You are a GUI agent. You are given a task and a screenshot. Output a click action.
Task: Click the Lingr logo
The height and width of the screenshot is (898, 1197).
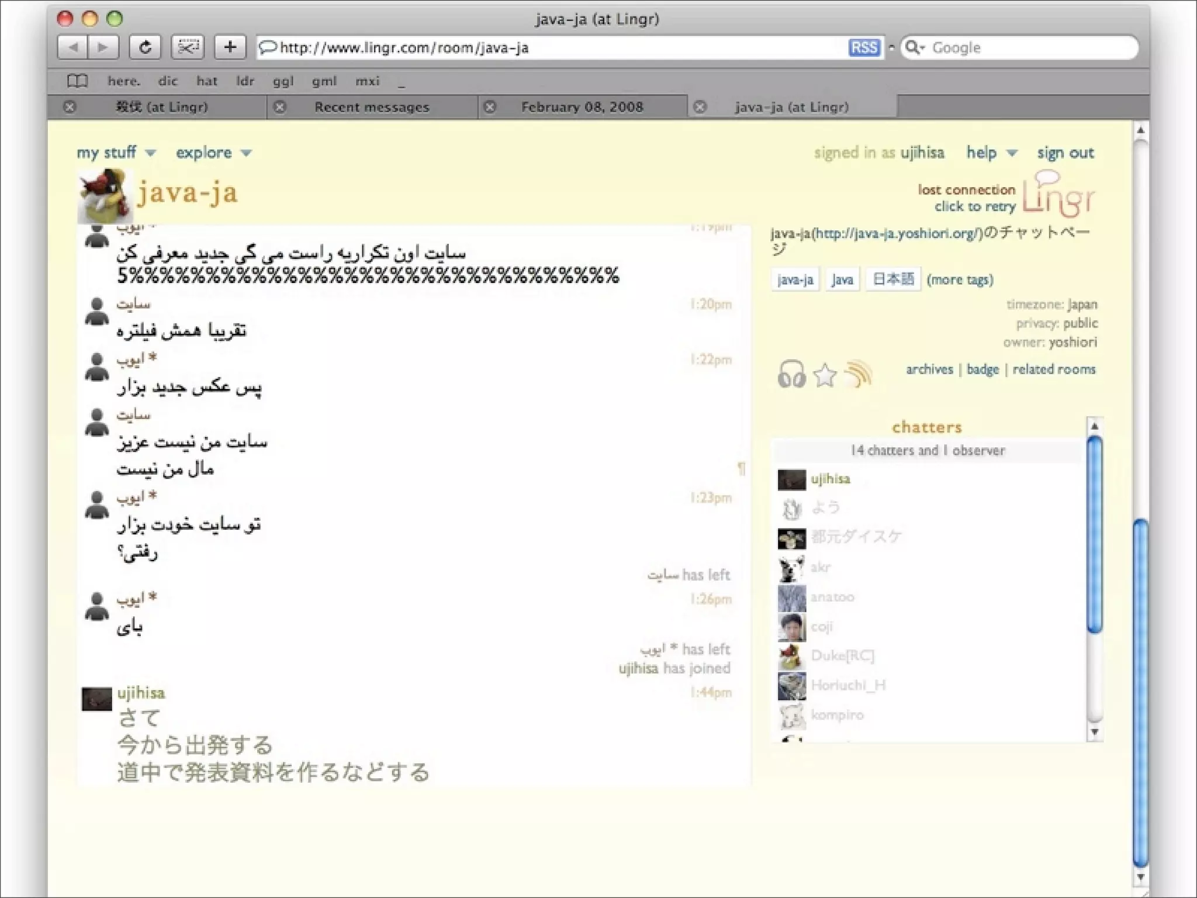coord(1058,196)
